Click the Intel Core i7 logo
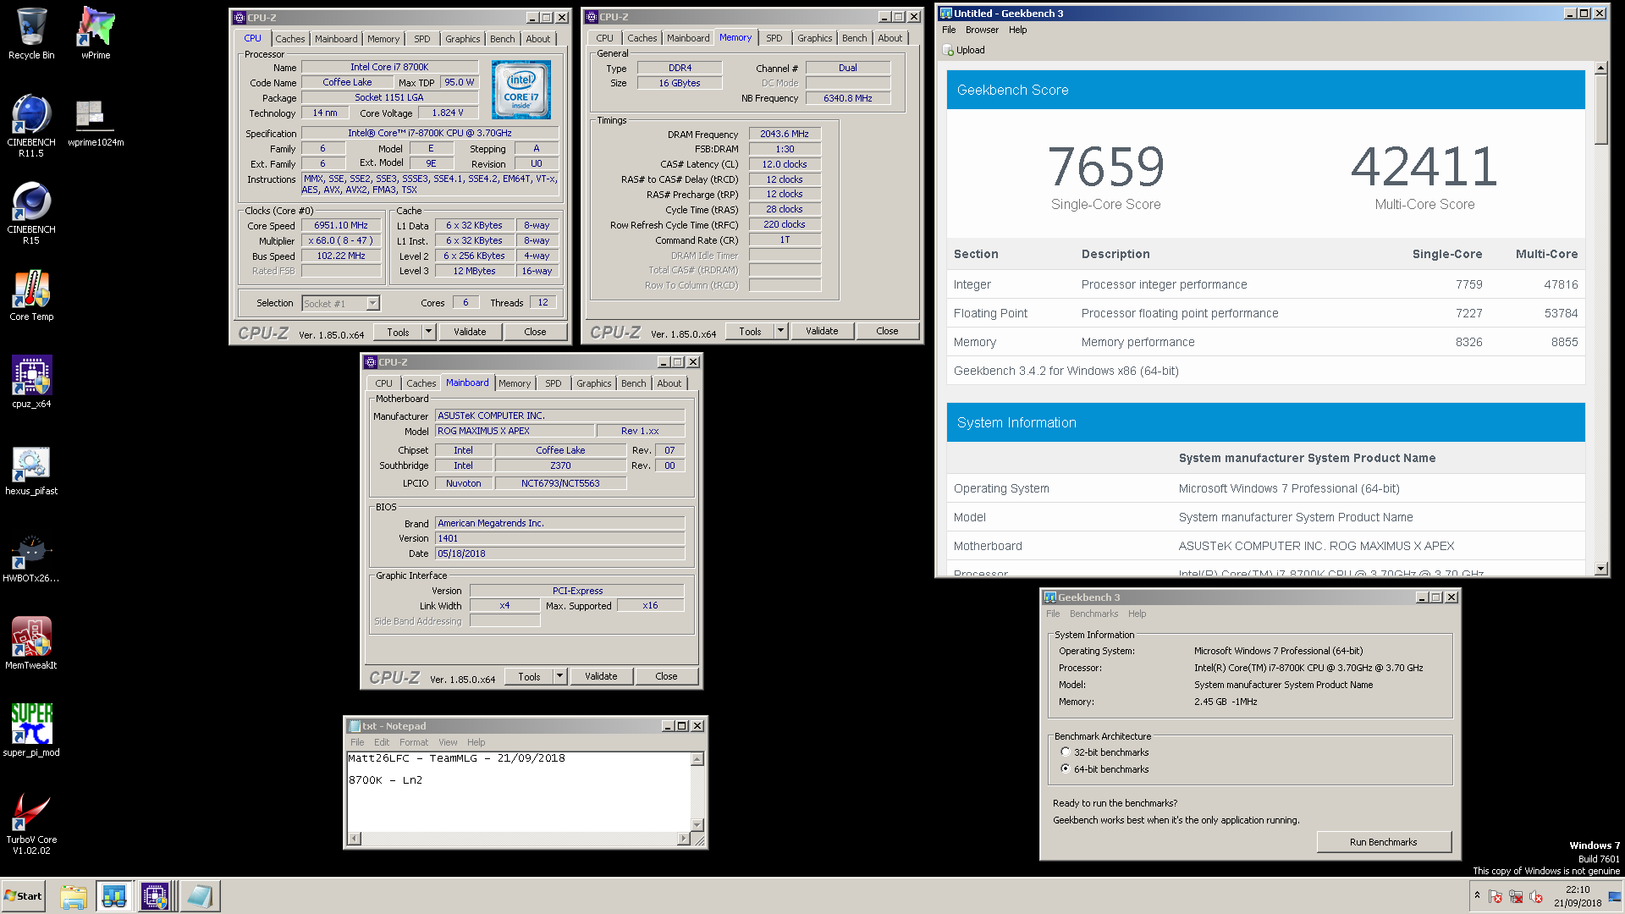 click(x=521, y=90)
